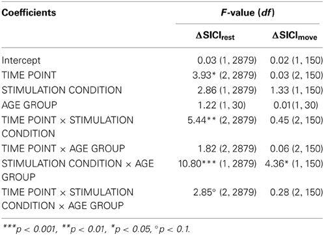Click the ΔSICImove column header
This screenshot has height=235, width=324.
(295, 36)
